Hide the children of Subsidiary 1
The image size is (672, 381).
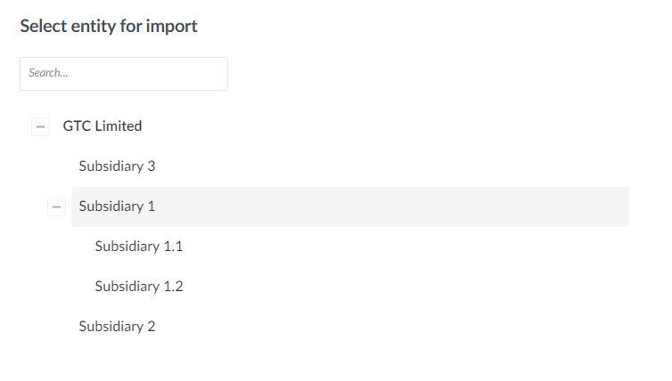pos(56,207)
